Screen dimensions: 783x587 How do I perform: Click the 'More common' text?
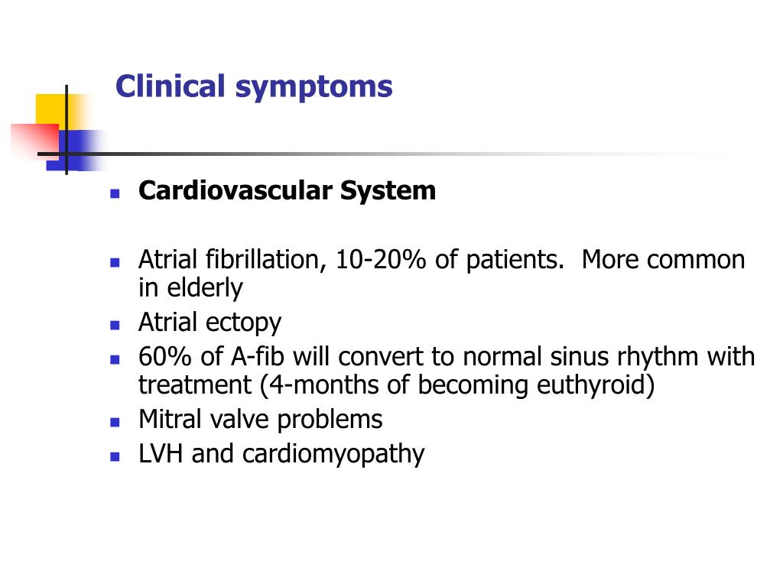(x=664, y=260)
